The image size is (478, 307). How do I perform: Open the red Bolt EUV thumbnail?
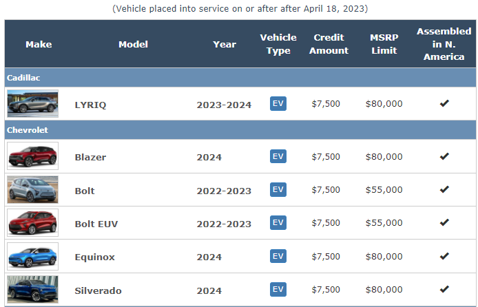(32, 222)
